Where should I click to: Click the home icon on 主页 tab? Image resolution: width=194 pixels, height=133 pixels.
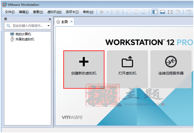[58, 22]
